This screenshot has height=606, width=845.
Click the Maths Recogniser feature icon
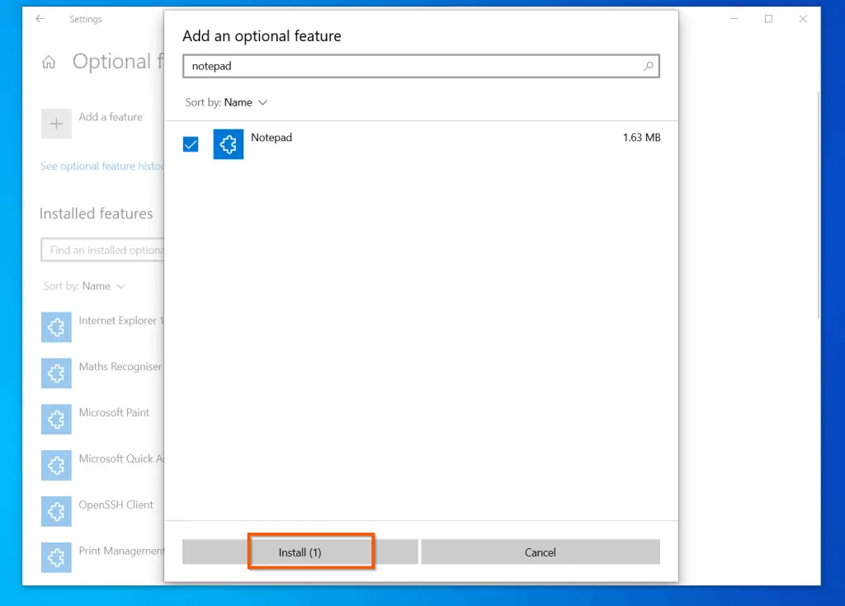click(57, 373)
